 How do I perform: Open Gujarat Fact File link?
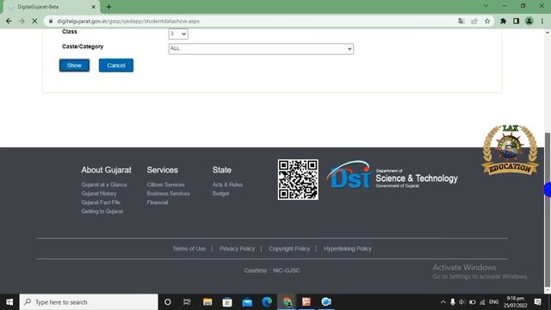tap(101, 202)
